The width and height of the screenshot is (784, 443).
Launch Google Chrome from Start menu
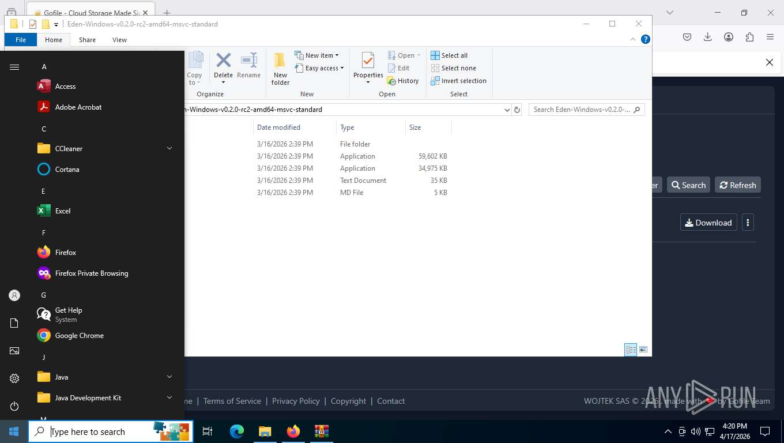point(104,336)
